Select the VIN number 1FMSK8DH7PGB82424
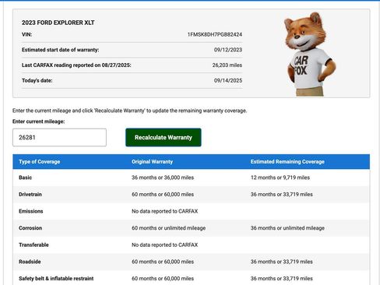 point(215,34)
